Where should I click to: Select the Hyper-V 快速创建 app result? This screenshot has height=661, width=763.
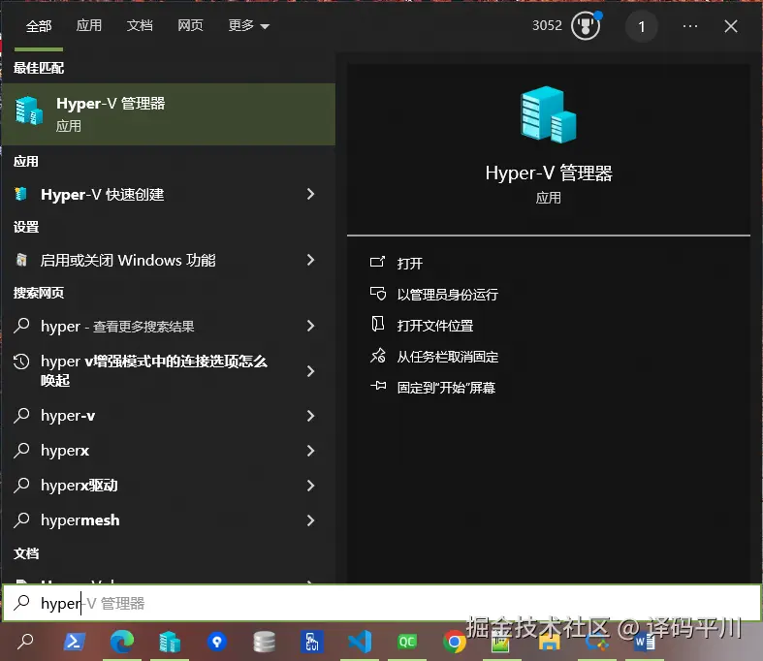[x=169, y=195]
